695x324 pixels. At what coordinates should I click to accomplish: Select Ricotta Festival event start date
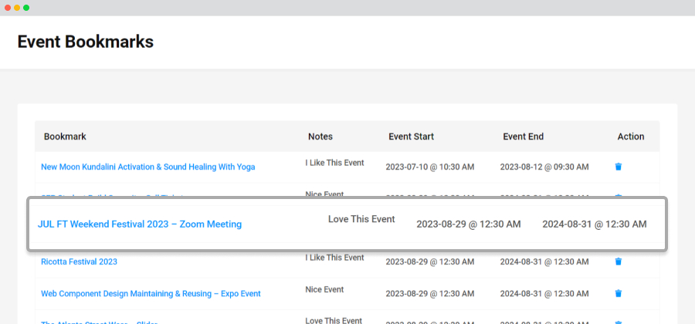[430, 262]
